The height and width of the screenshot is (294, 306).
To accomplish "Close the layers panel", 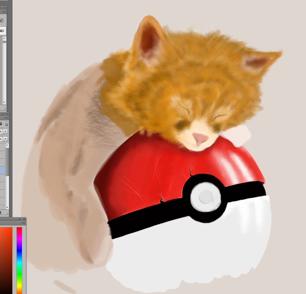I will (x=7, y=114).
